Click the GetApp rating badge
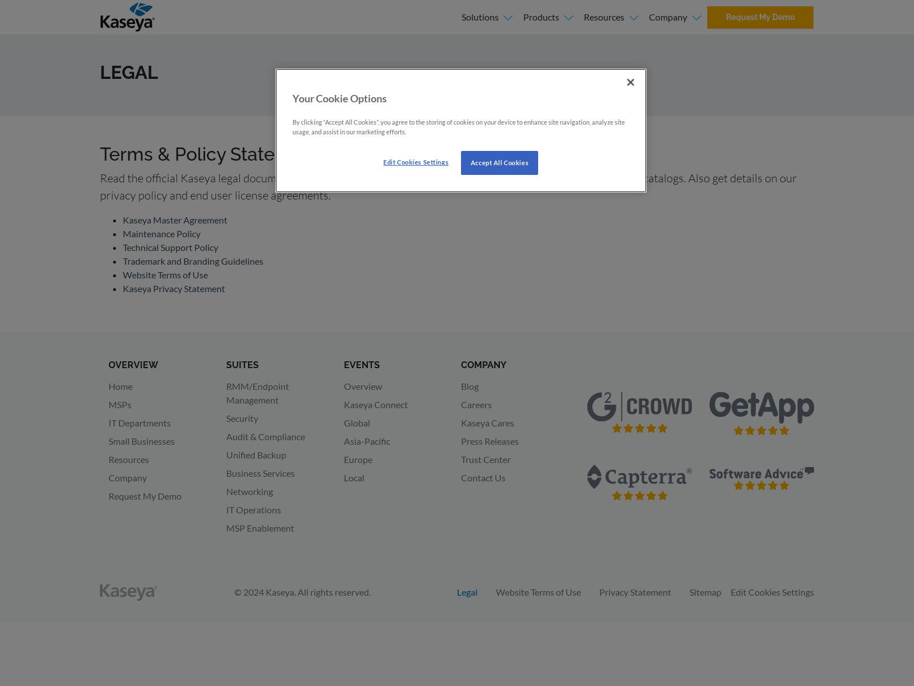The image size is (914, 686). [761, 413]
